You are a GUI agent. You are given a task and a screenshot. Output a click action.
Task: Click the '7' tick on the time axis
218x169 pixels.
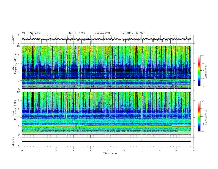pos(142,150)
